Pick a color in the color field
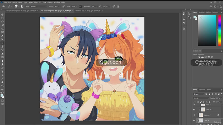This screenshot has height=125, width=223. point(207,31)
